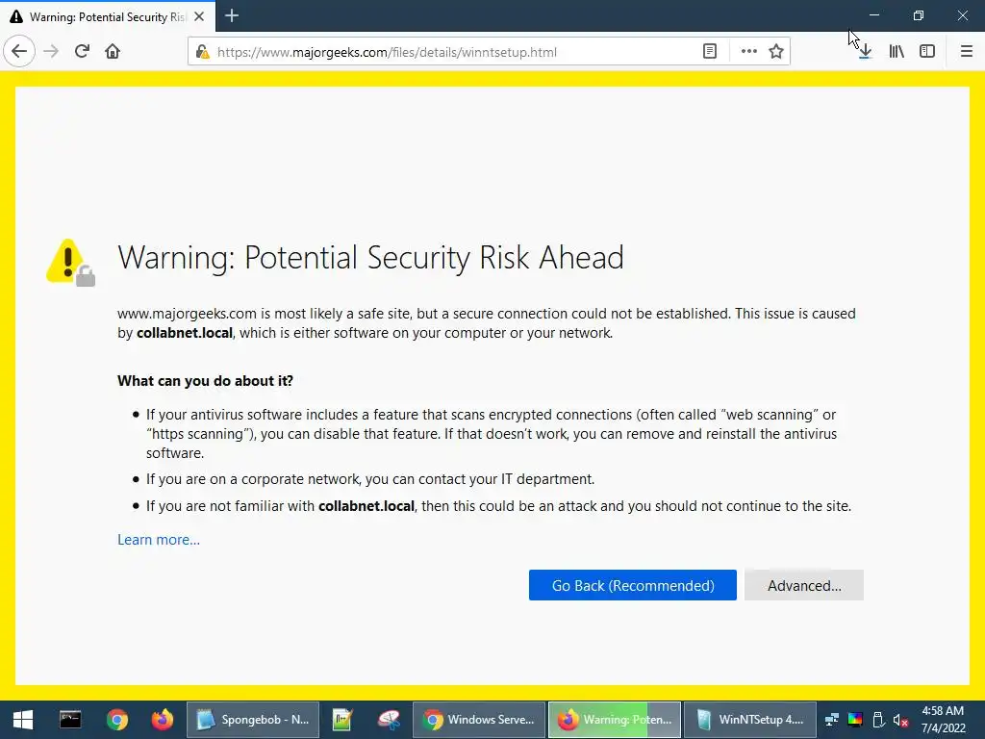This screenshot has width=985, height=739.
Task: Go back to previous page
Action: click(x=19, y=51)
